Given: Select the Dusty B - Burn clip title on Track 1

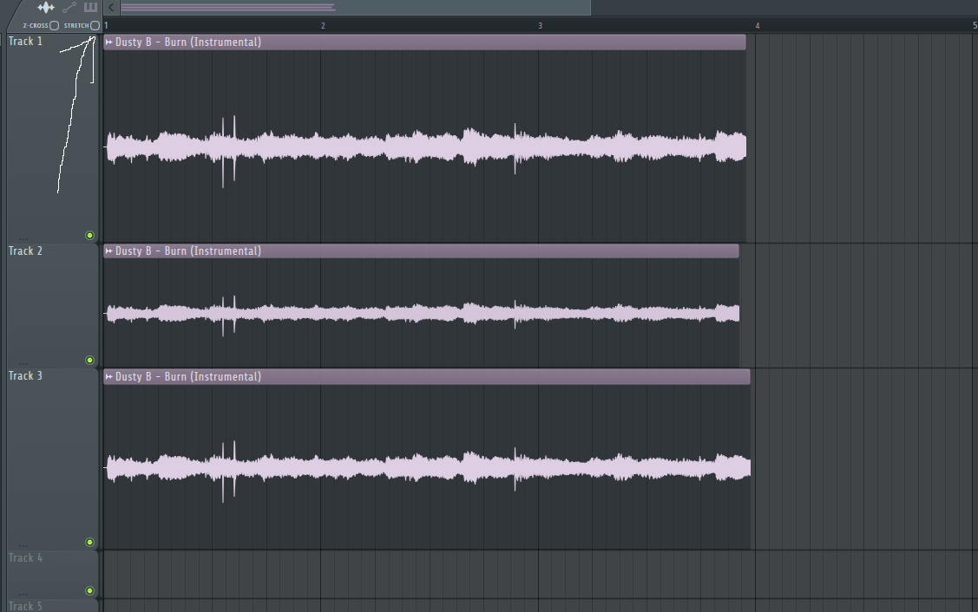Looking at the screenshot, I should point(187,42).
